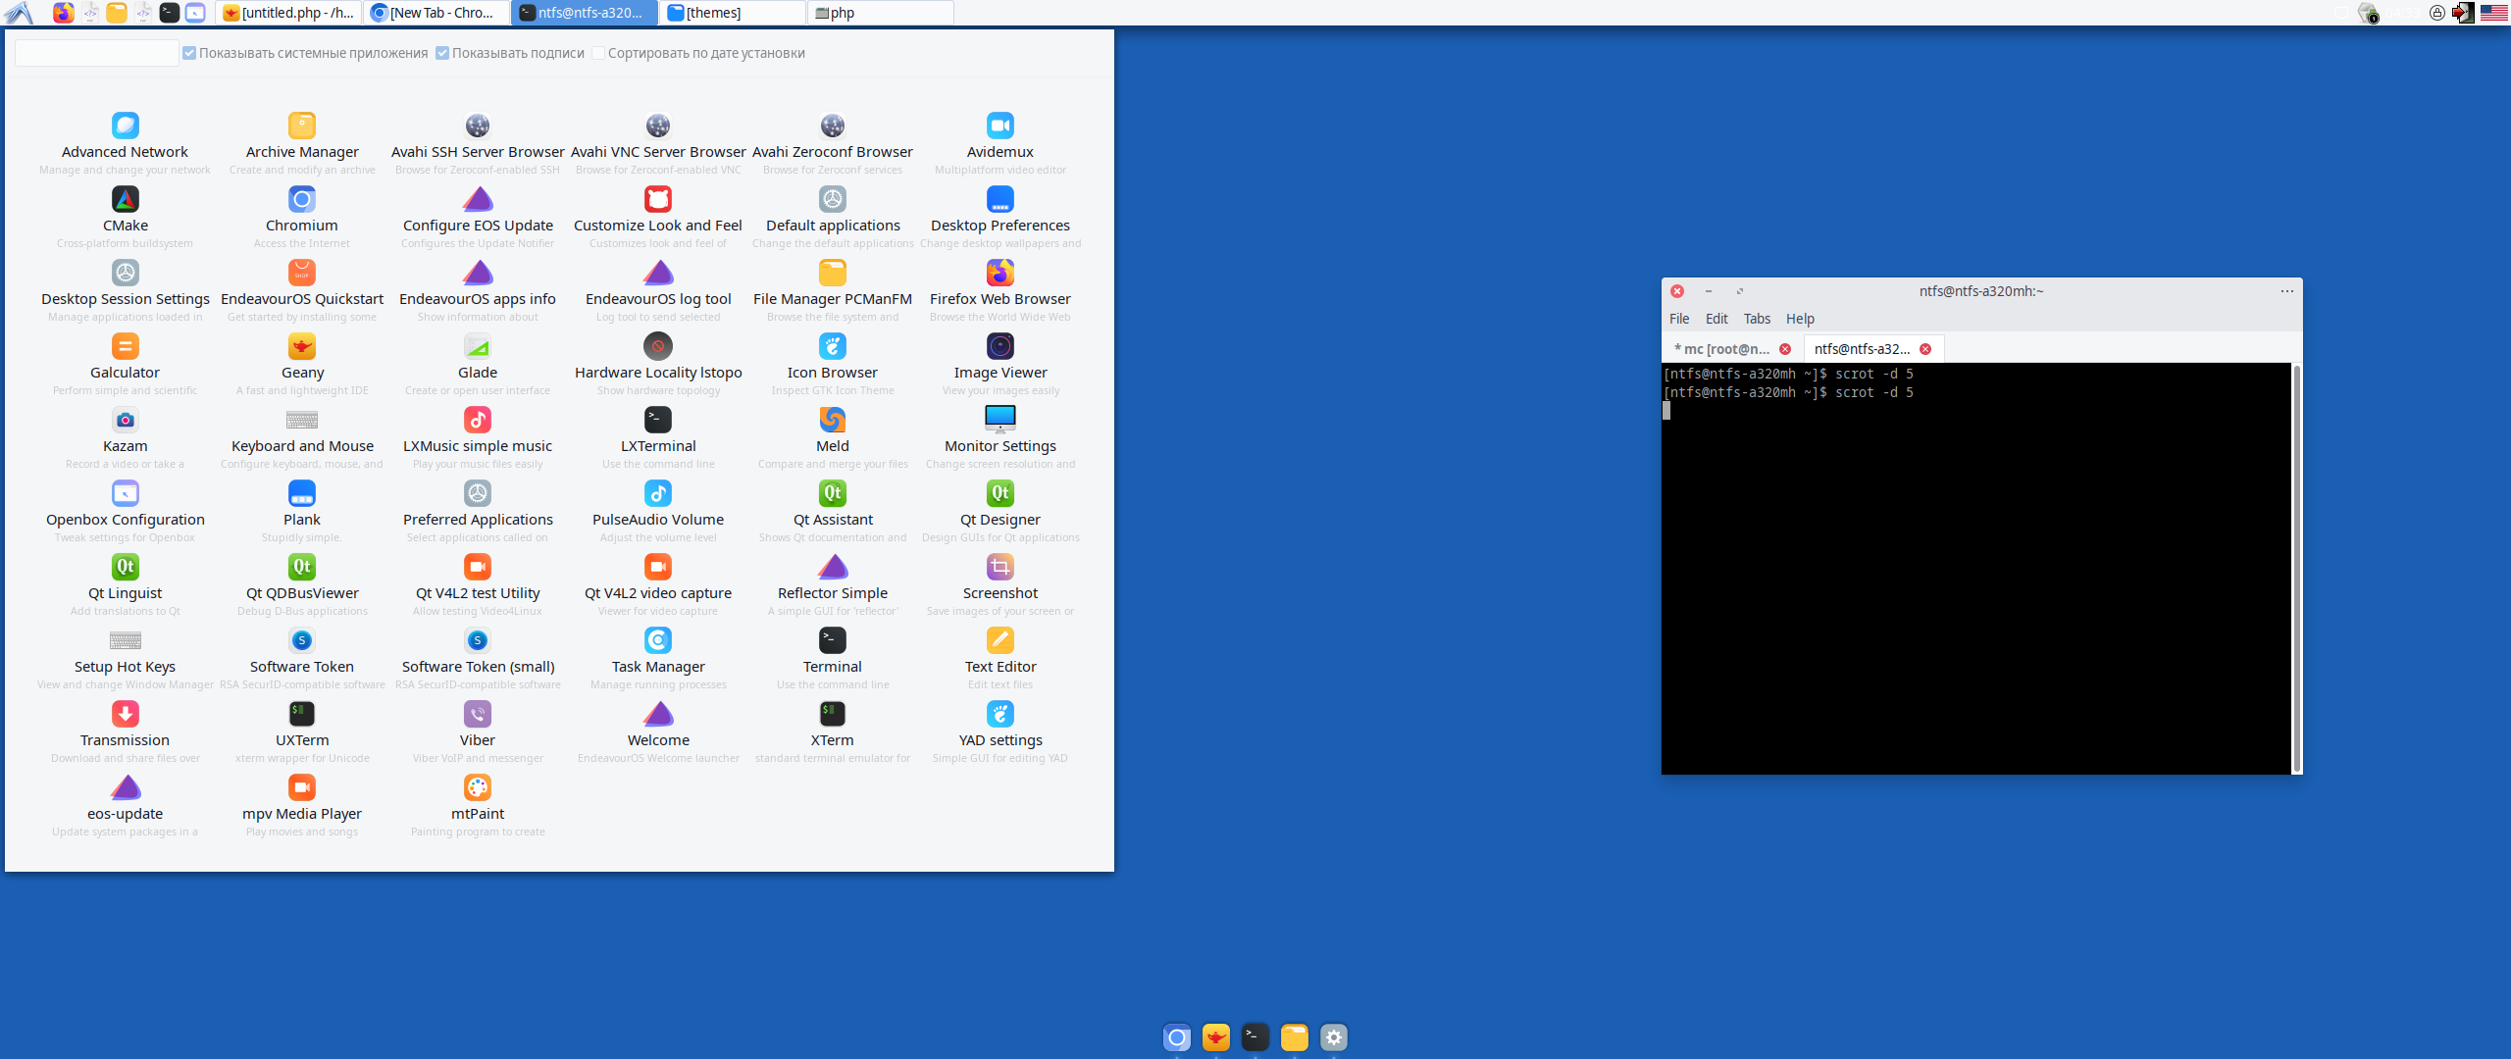Open the Screenshot app icon
Screen dimensions: 2511x1059
999,567
